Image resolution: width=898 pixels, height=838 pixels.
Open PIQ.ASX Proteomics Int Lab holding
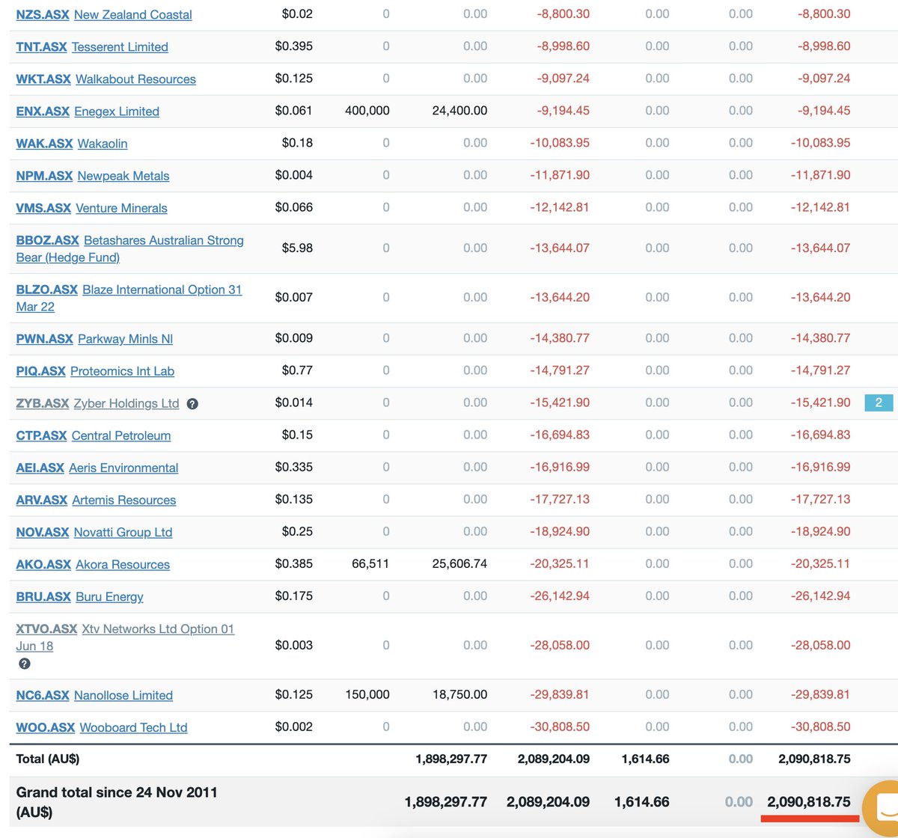pyautogui.click(x=95, y=370)
